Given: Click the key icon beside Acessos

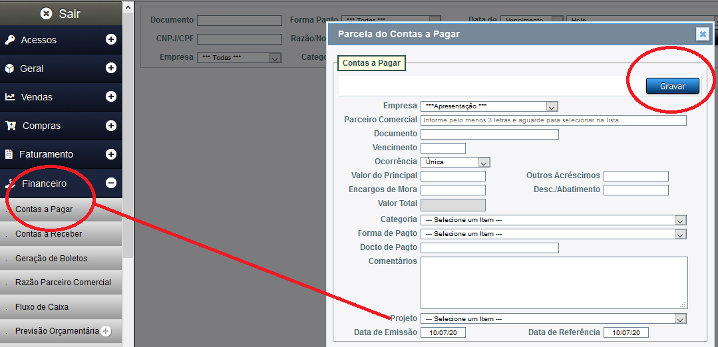Looking at the screenshot, I should (x=10, y=40).
